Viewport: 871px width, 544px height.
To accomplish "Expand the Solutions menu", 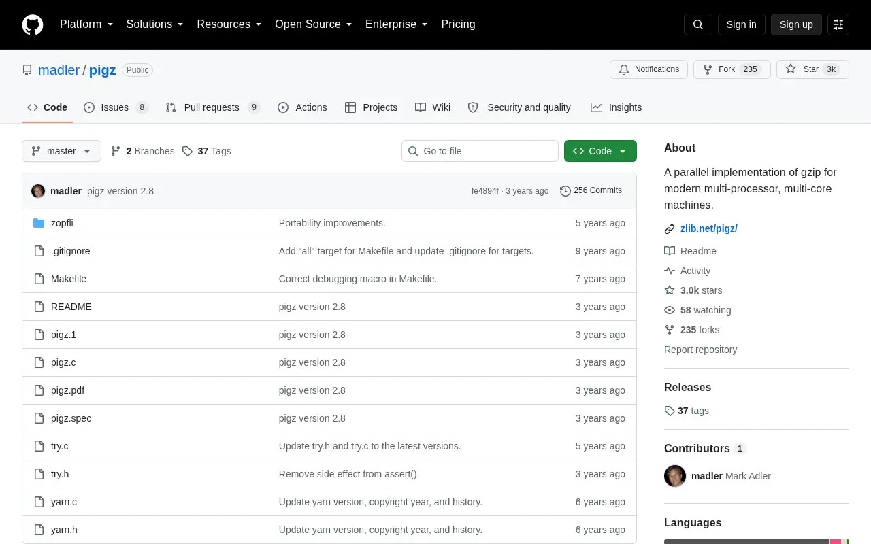I will pyautogui.click(x=155, y=24).
